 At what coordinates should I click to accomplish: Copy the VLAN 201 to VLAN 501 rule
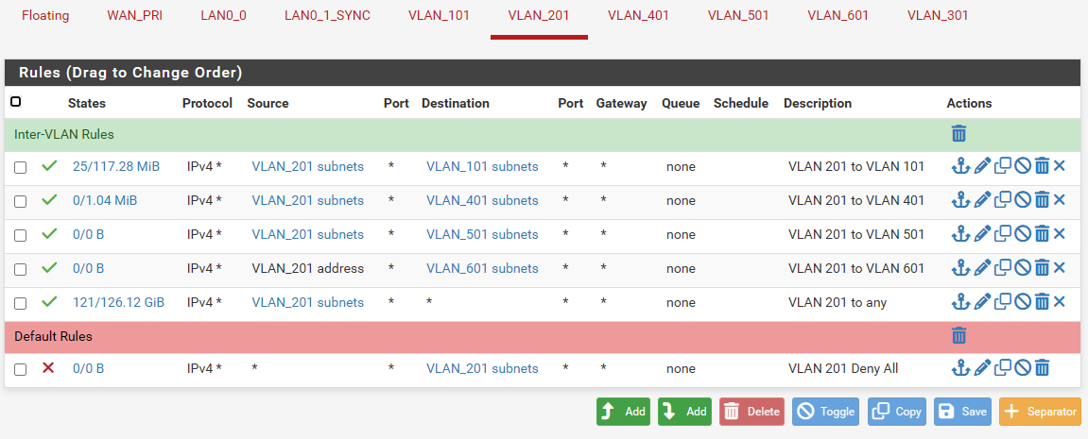pyautogui.click(x=1003, y=234)
